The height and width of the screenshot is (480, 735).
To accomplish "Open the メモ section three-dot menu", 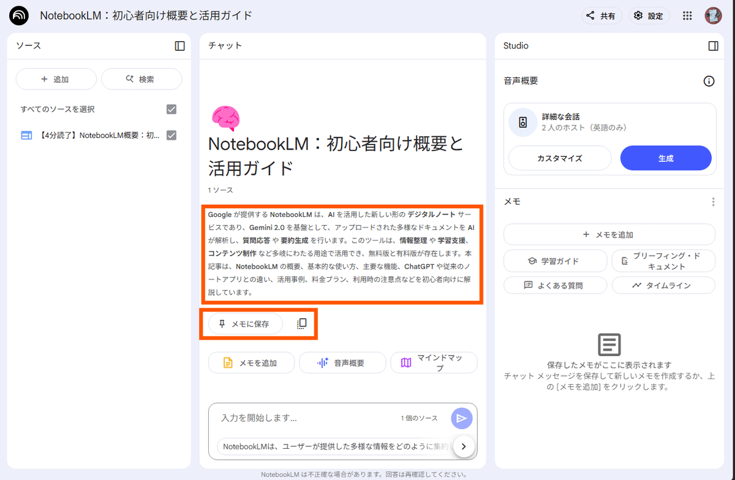I will [713, 201].
